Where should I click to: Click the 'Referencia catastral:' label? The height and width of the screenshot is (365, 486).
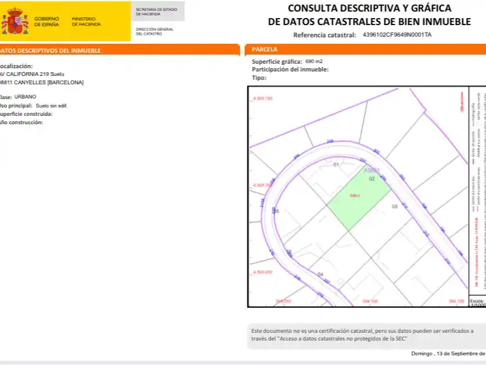tap(325, 35)
